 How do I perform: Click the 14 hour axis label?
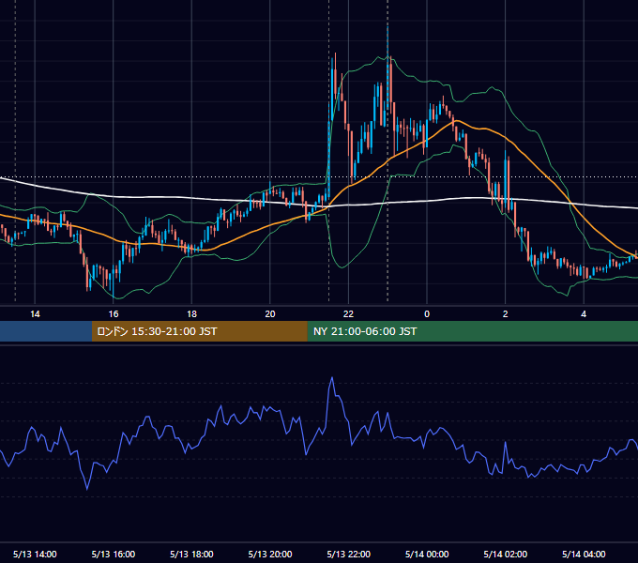pyautogui.click(x=35, y=314)
